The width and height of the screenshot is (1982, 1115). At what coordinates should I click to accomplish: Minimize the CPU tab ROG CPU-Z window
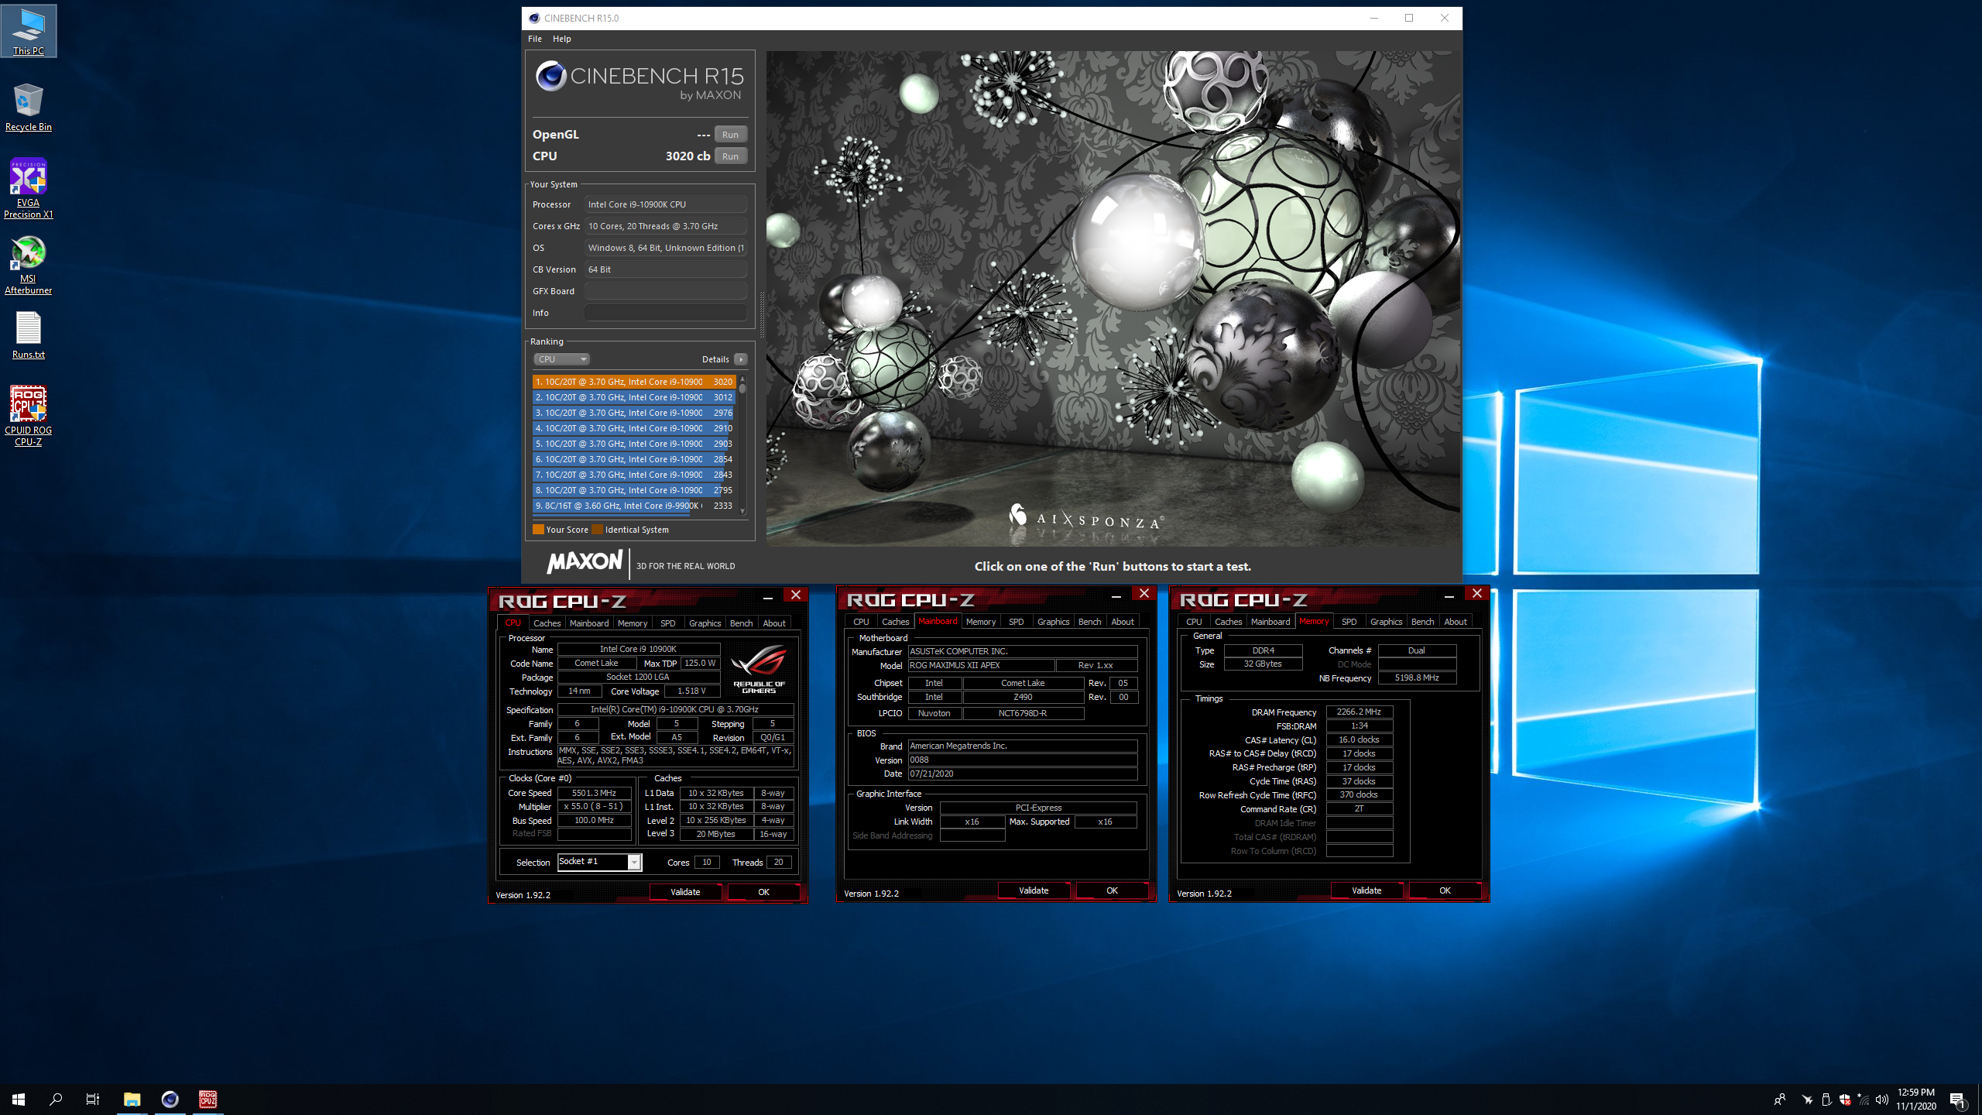pos(767,595)
